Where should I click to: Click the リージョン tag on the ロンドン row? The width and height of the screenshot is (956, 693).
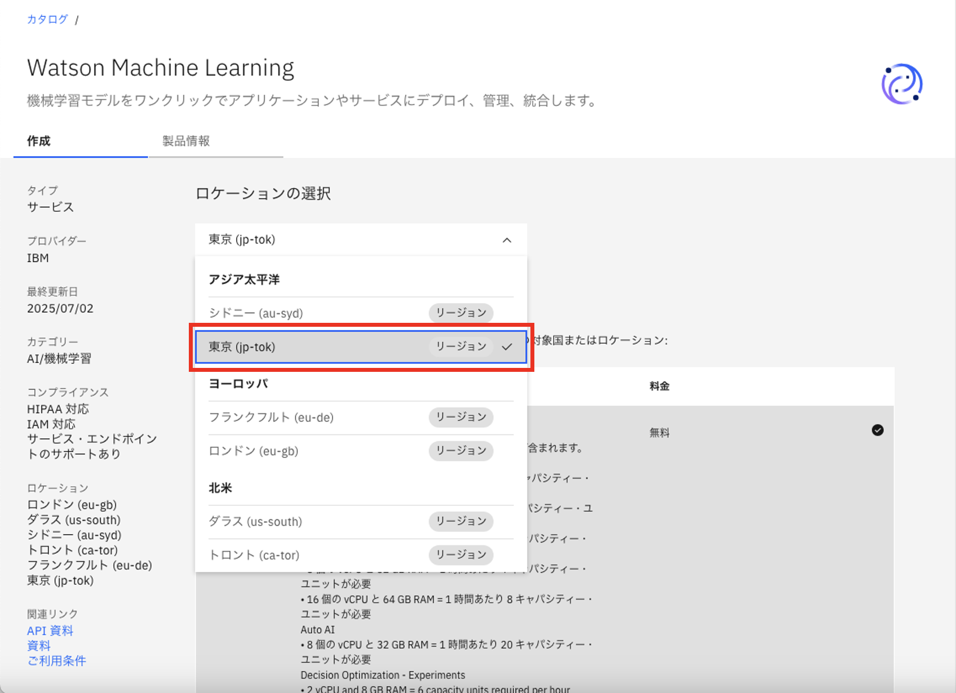461,451
